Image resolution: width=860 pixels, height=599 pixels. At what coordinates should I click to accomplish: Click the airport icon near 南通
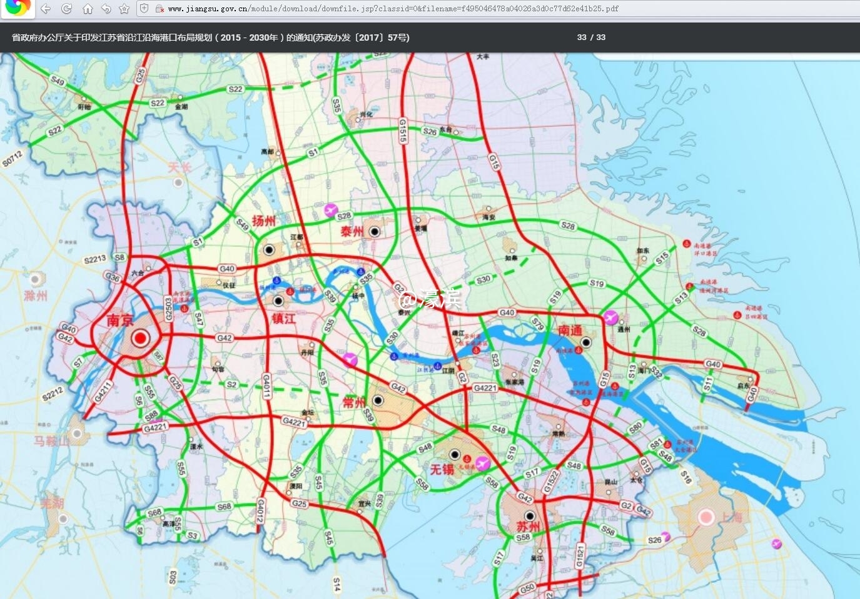coord(610,317)
